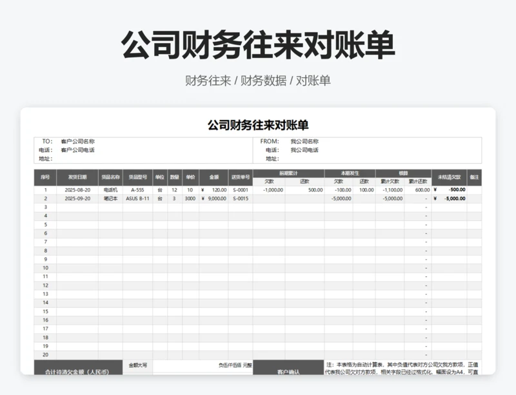Select the date cell 2025-08-20
Image resolution: width=516 pixels, height=395 pixels.
[77, 190]
